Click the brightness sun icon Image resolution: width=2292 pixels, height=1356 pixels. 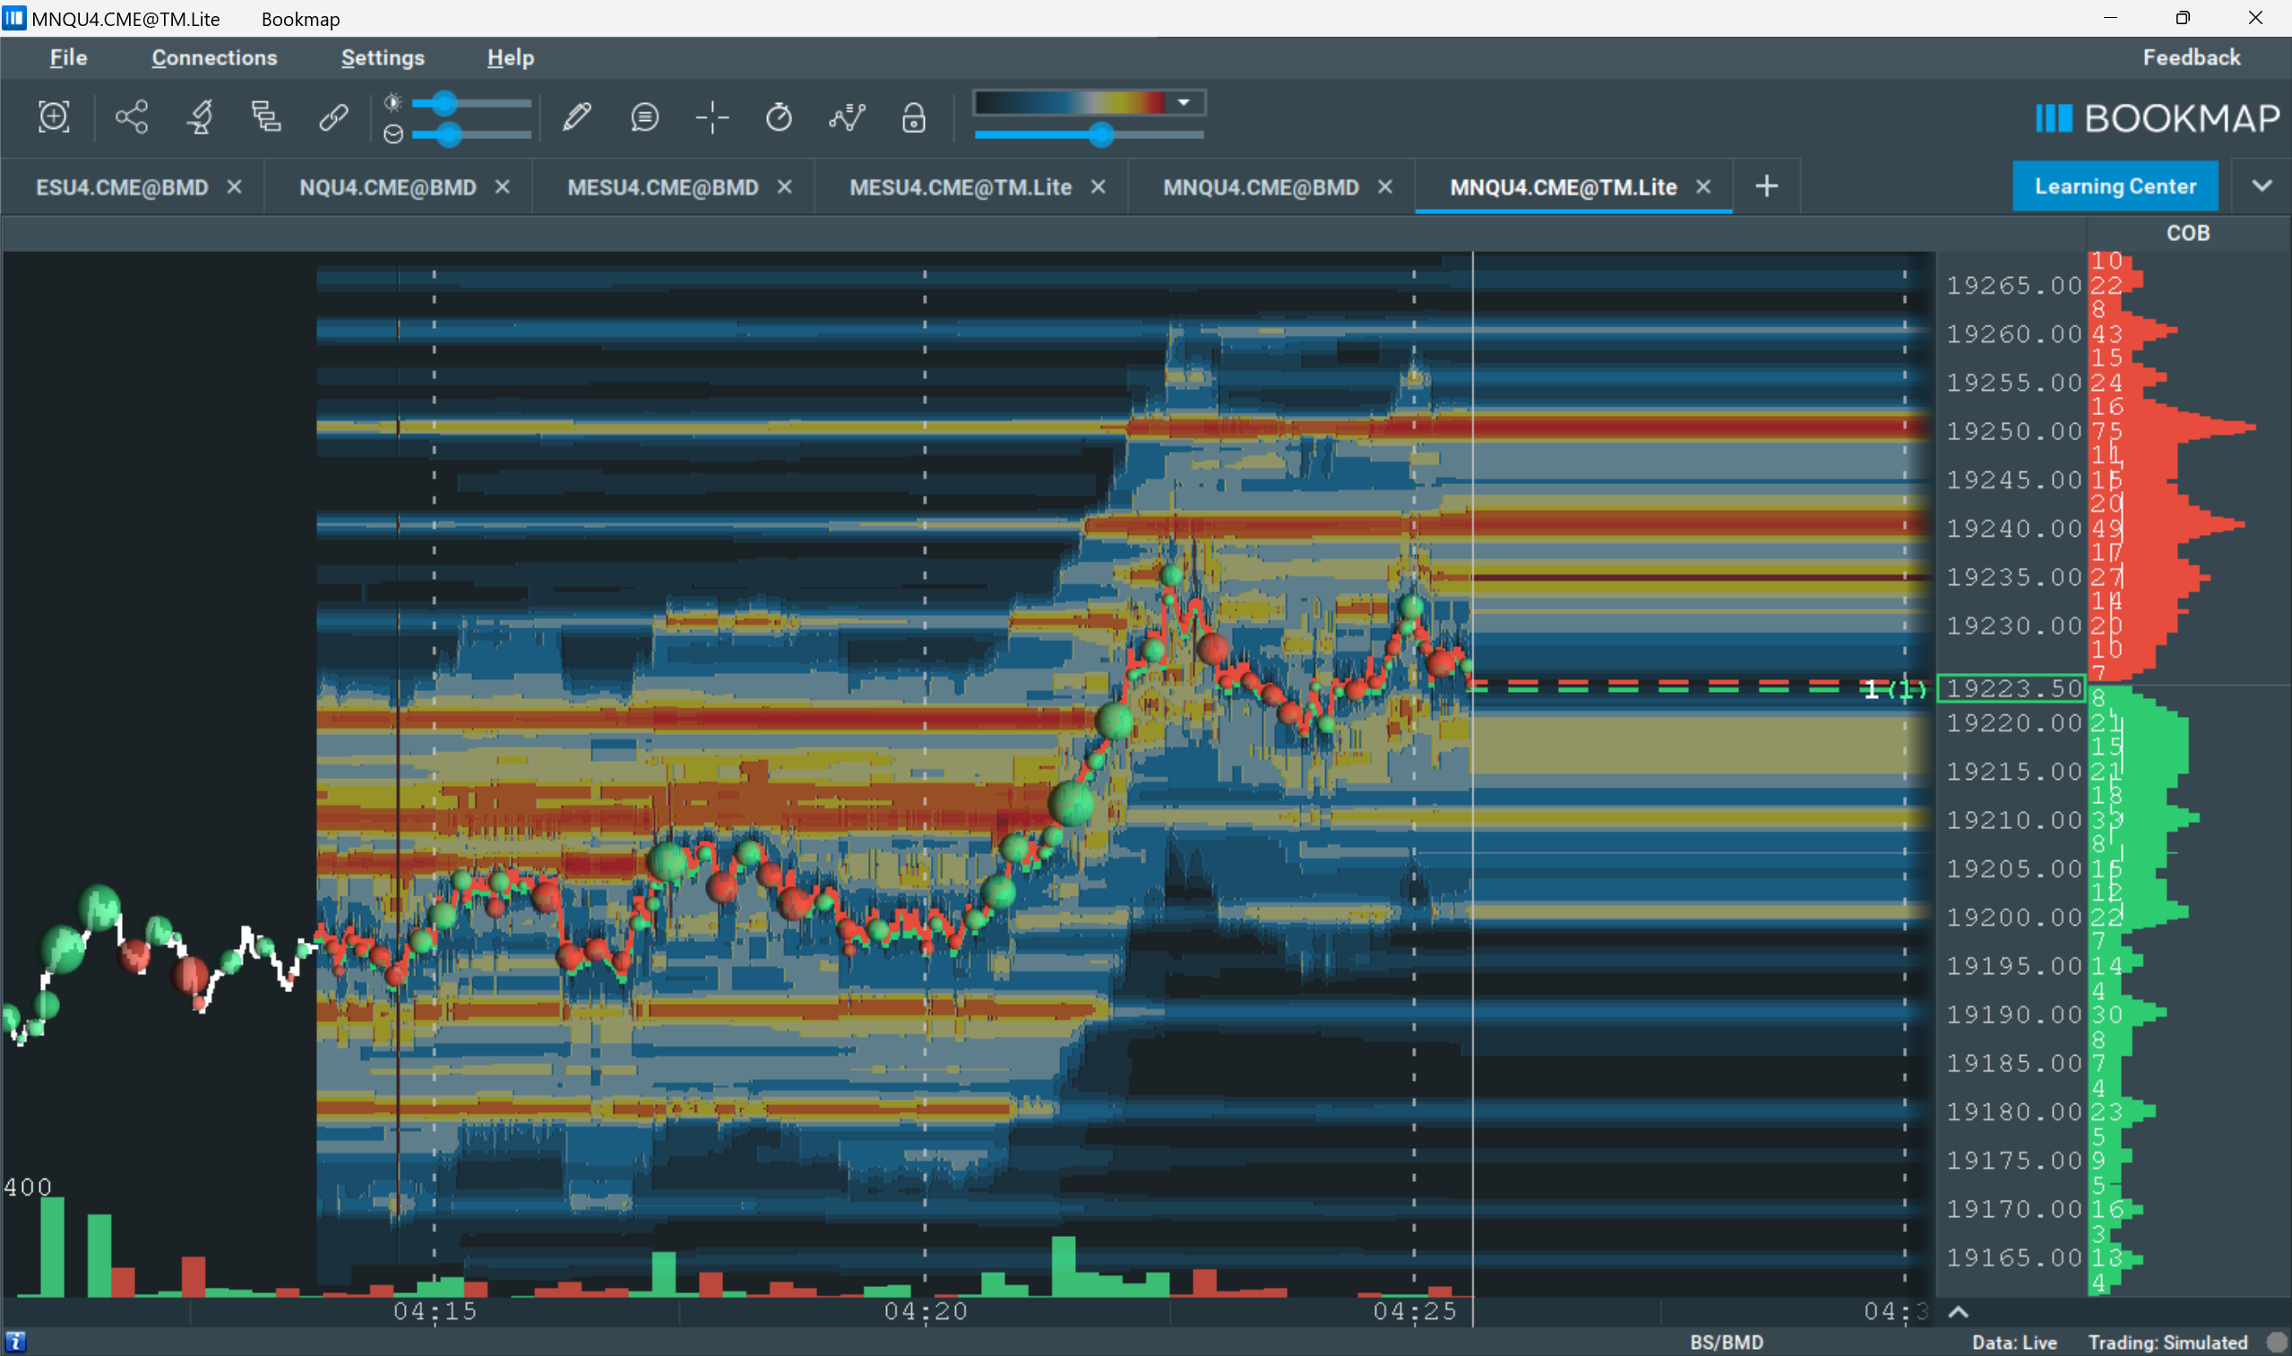392,101
